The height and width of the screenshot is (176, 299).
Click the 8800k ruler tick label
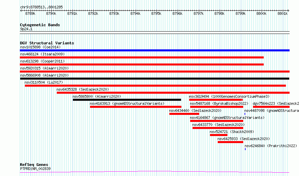(261, 13)
